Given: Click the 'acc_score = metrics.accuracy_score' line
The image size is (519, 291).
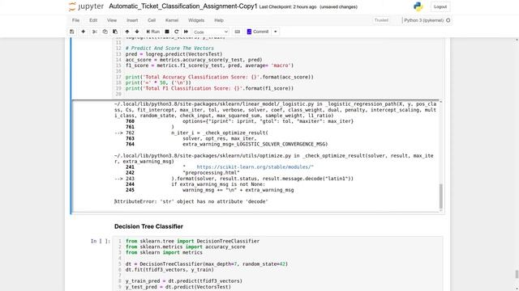Looking at the screenshot, I should pos(194,60).
